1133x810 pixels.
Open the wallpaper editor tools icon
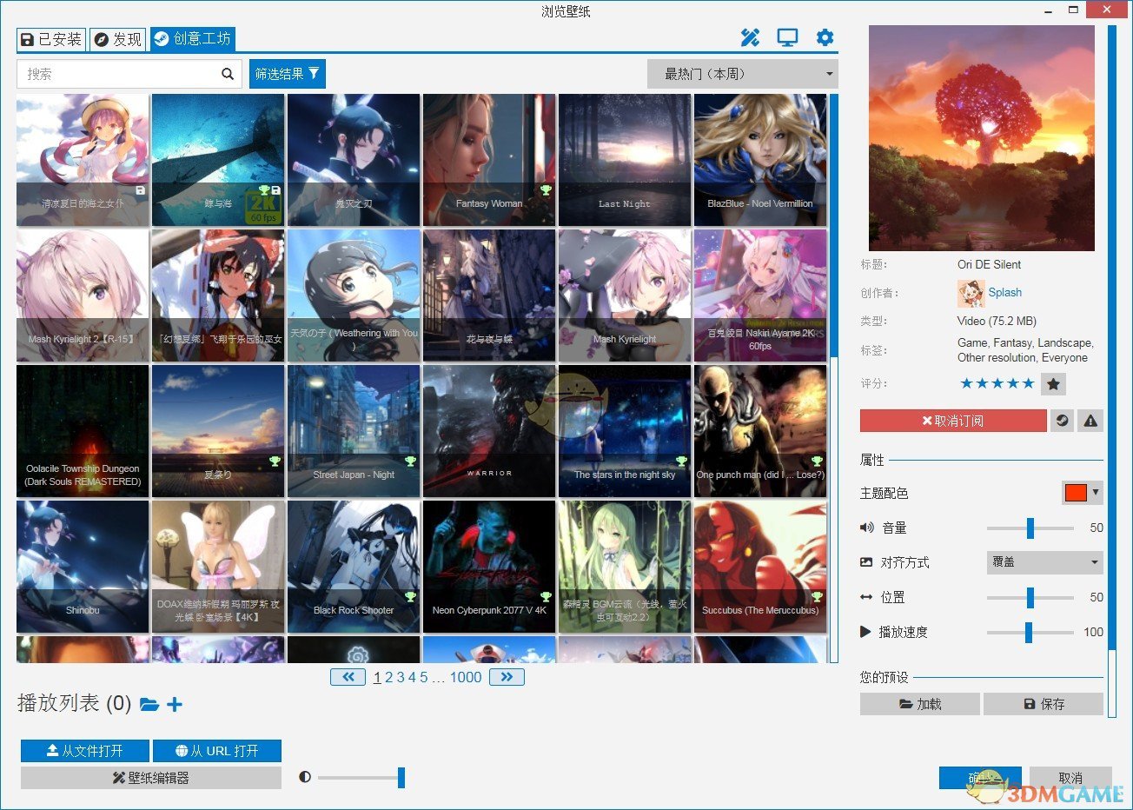coord(749,37)
